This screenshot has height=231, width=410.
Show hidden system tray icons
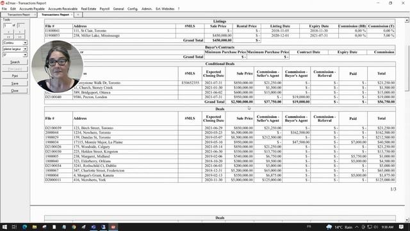[357, 227]
